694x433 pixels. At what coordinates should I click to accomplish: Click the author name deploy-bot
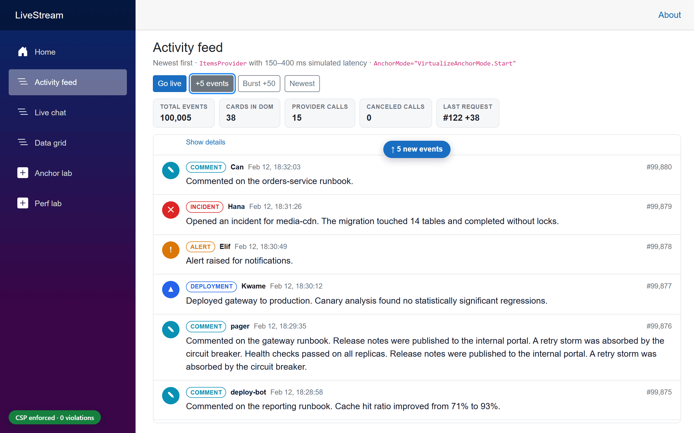click(x=248, y=392)
